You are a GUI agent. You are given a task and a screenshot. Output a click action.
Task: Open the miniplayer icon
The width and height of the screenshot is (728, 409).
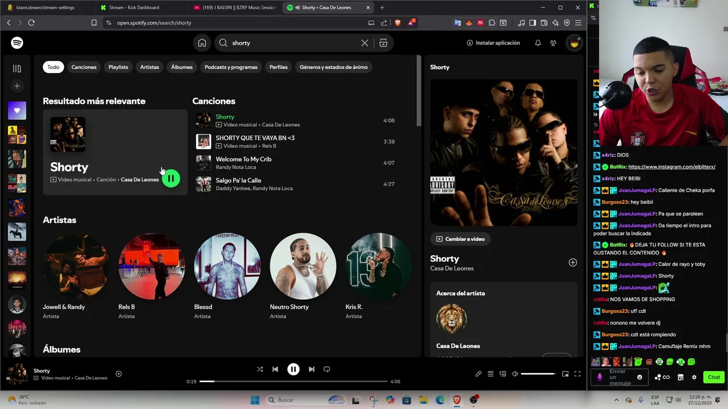tap(565, 374)
